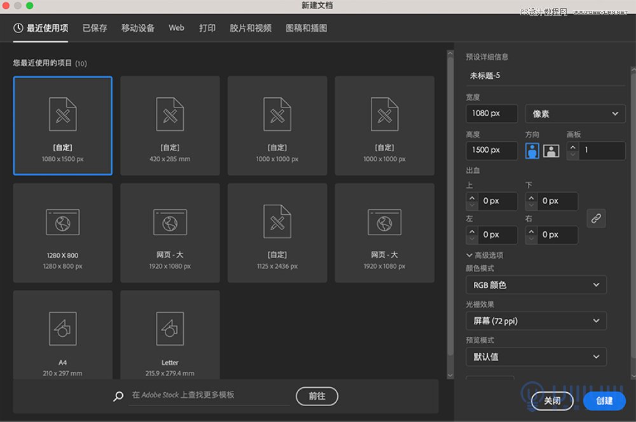Open the 默认值 preview mode dropdown
Viewport: 636px width, 422px height.
pos(536,357)
